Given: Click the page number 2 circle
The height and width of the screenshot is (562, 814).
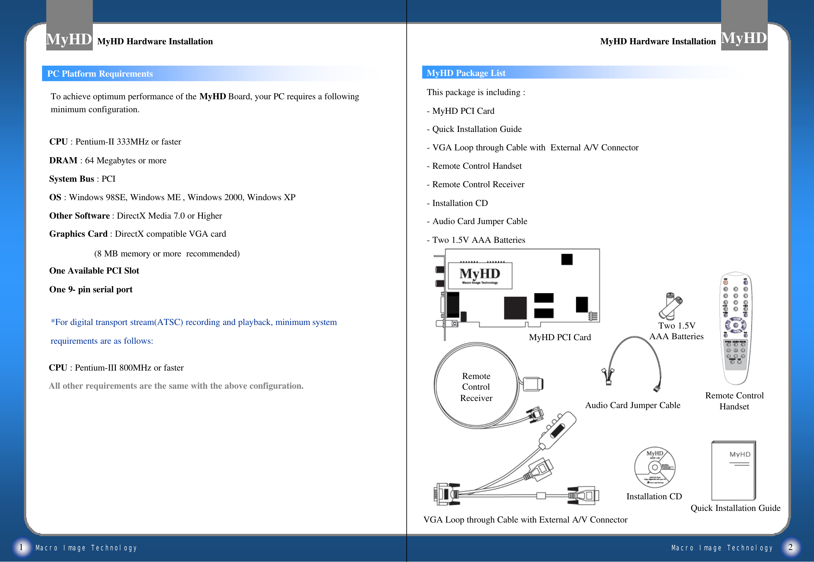Looking at the screenshot, I should (x=790, y=547).
